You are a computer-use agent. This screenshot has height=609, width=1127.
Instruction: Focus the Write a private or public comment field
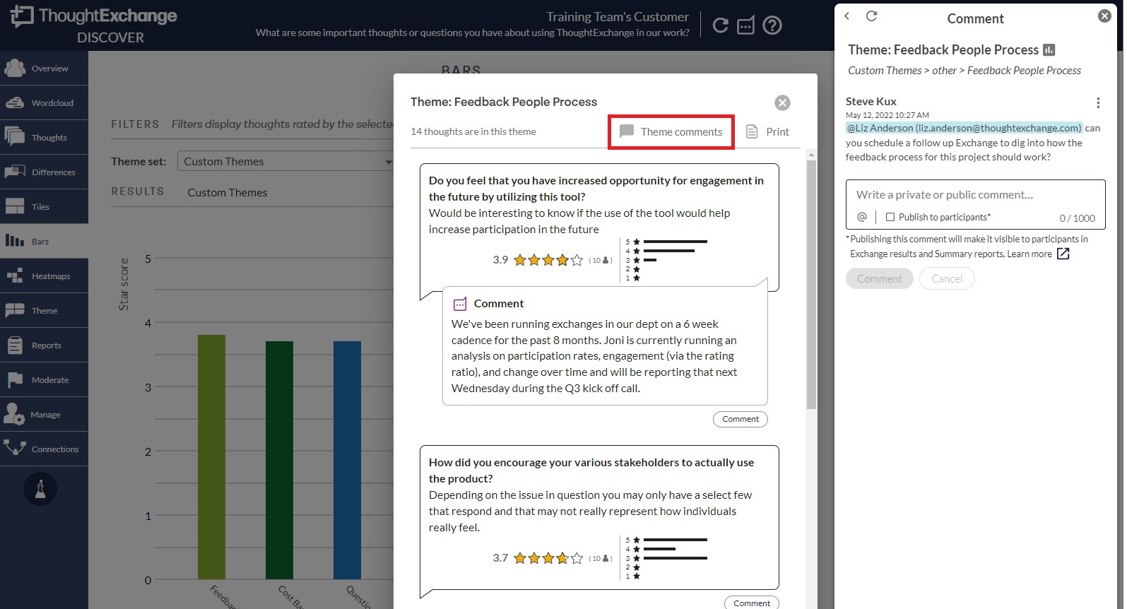coord(975,194)
